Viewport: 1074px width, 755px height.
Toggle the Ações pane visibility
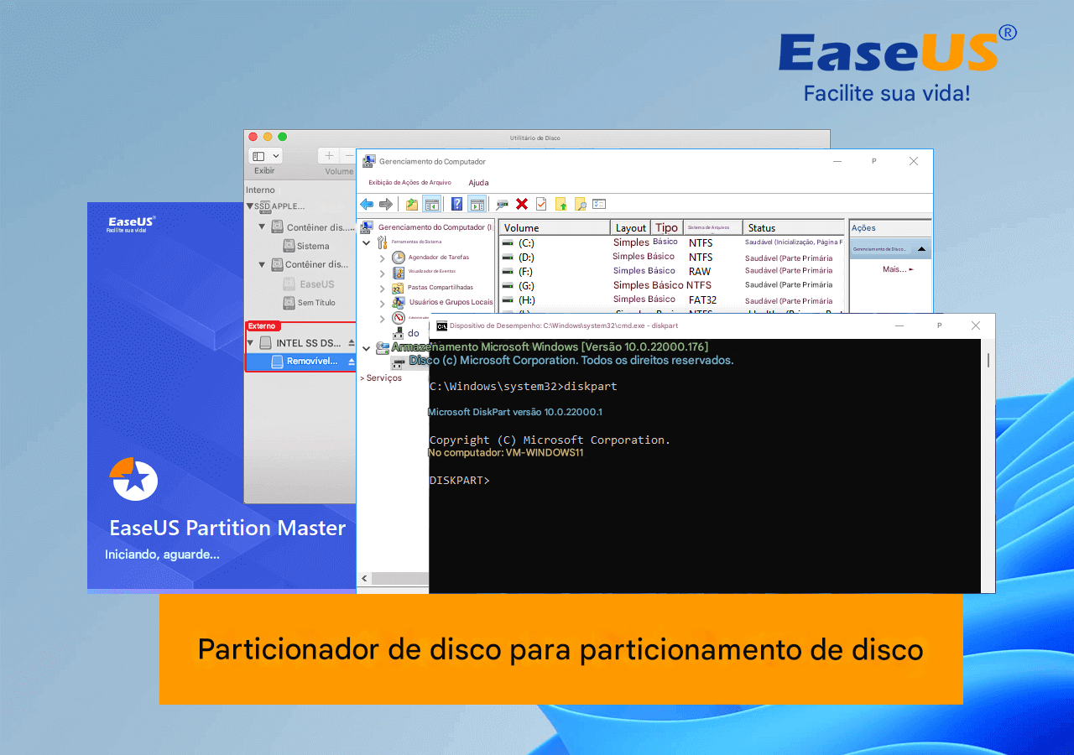(x=476, y=204)
